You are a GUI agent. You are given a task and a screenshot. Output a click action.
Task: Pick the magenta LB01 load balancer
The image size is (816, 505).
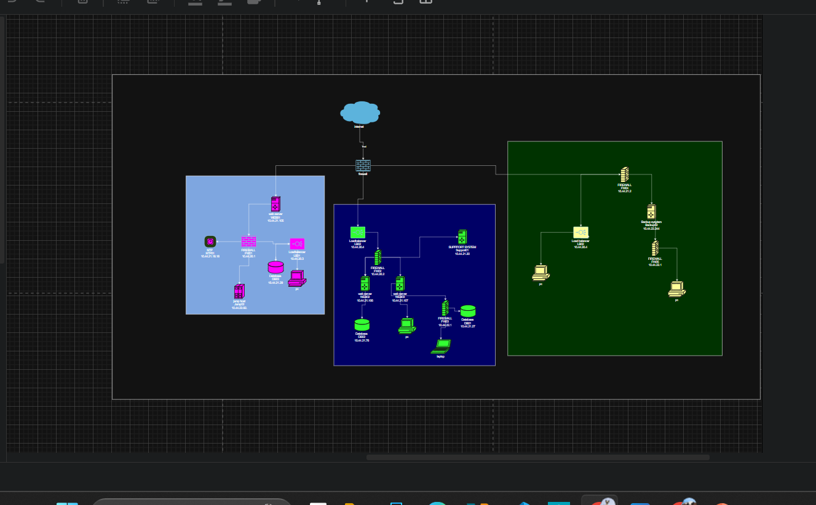coord(297,244)
